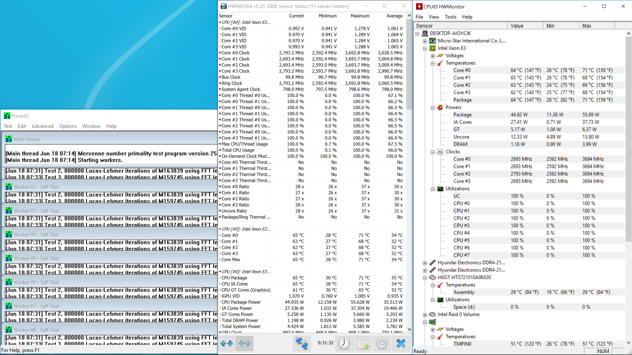Click HWiNFO start logging sheet icon

click(x=363, y=343)
